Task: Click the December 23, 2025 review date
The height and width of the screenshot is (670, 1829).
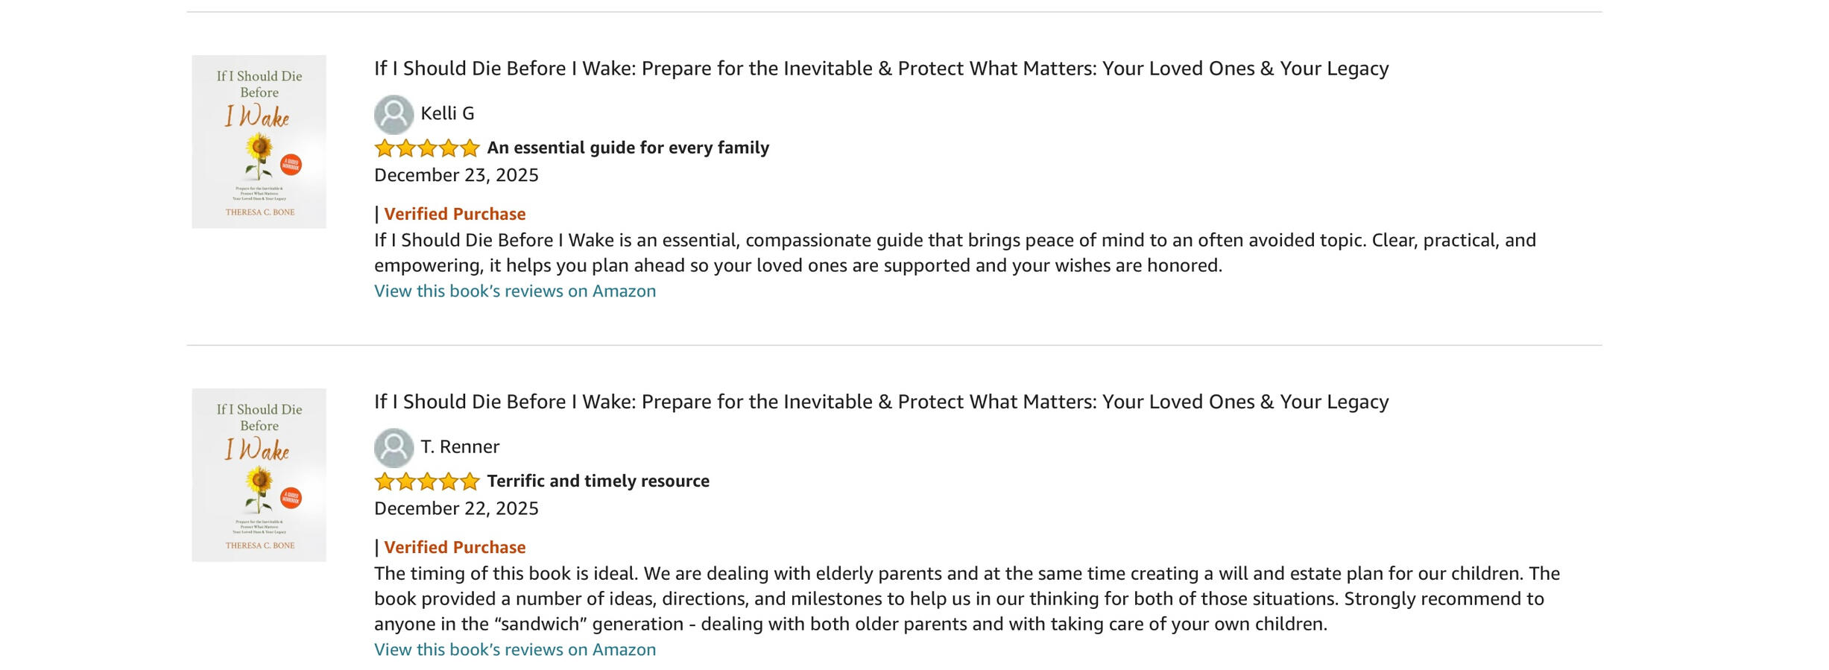Action: click(x=456, y=175)
